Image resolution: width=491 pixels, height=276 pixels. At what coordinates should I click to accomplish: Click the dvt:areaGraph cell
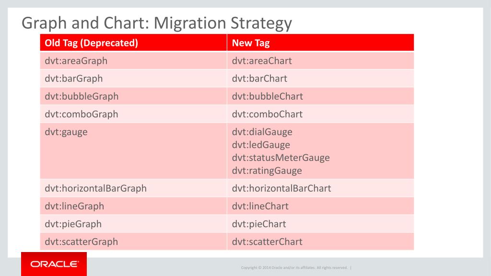pyautogui.click(x=133, y=60)
